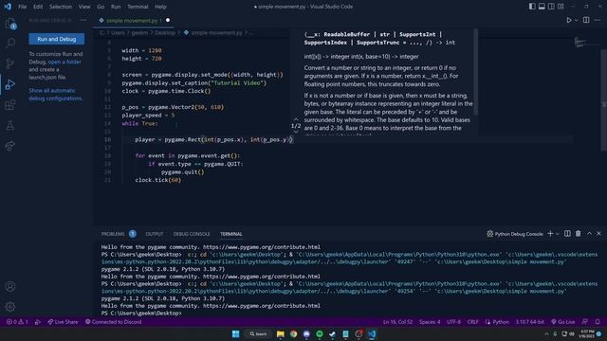Click Ln 16, Col 52 cursor position
The width and height of the screenshot is (607, 341).
(x=397, y=322)
